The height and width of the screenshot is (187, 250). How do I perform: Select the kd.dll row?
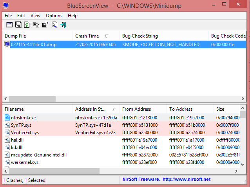pos(121,147)
